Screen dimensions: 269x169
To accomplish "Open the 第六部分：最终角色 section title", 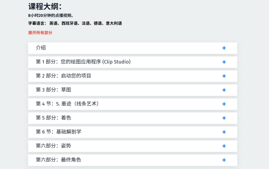I will [x=58, y=160].
